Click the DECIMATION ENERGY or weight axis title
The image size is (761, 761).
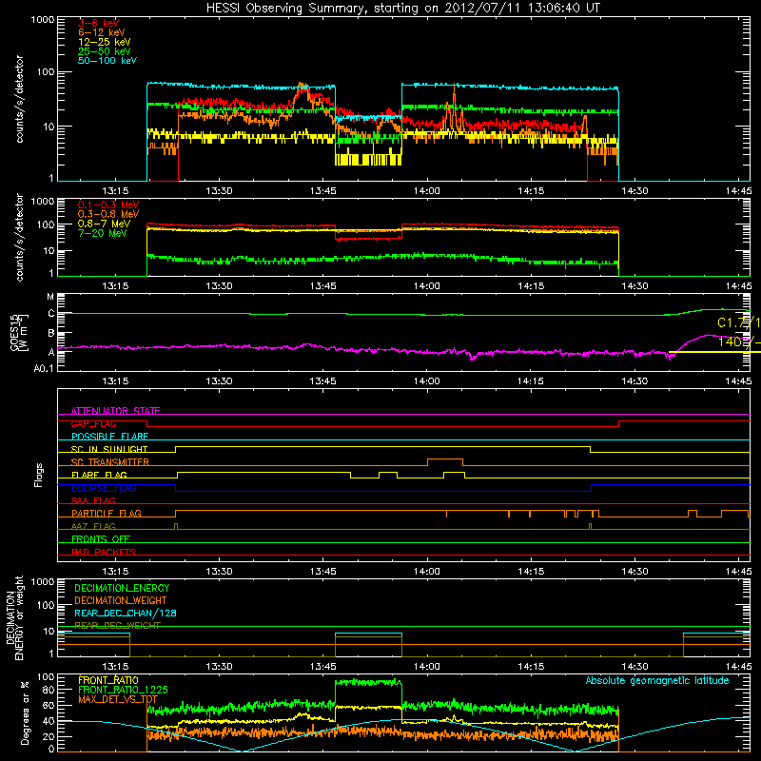click(14, 617)
